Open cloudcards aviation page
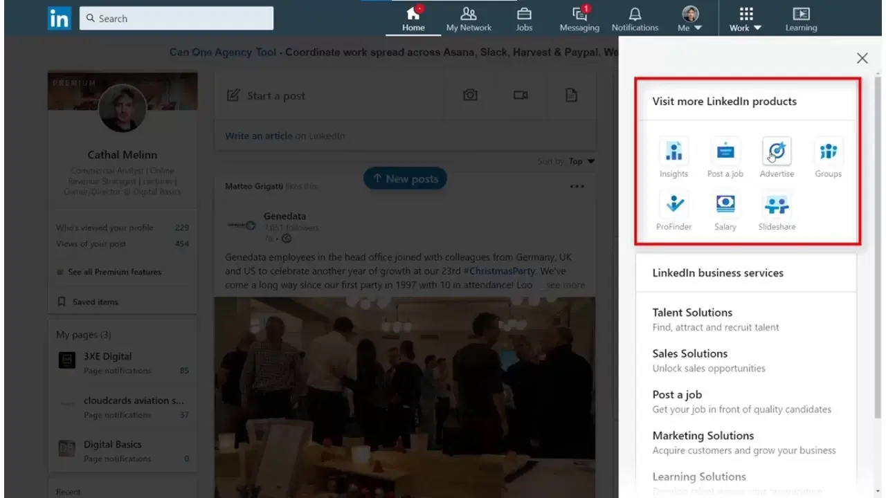The width and height of the screenshot is (886, 498). [134, 400]
